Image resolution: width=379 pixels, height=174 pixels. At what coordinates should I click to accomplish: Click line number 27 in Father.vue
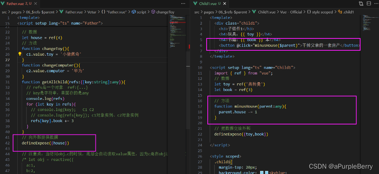(7, 60)
